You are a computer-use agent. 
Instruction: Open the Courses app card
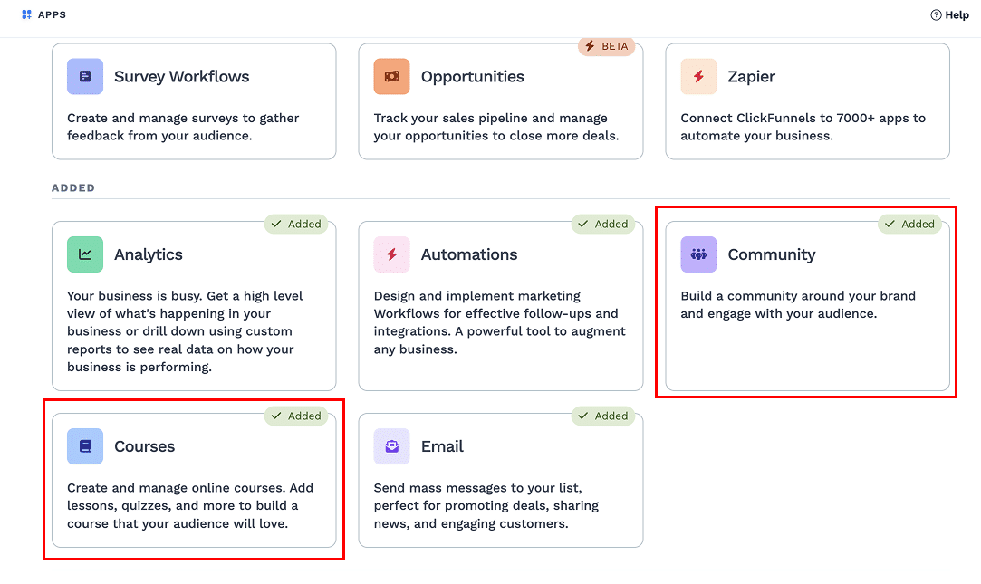click(x=194, y=480)
